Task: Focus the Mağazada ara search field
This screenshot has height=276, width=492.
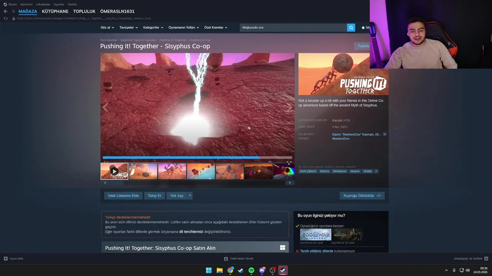Action: coord(293,28)
